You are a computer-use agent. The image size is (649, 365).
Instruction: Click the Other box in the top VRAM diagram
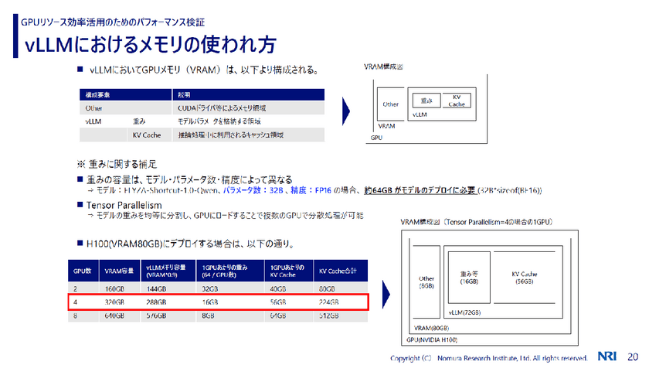(390, 103)
